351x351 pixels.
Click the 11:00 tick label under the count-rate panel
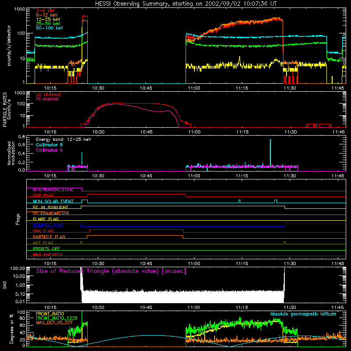194,88
